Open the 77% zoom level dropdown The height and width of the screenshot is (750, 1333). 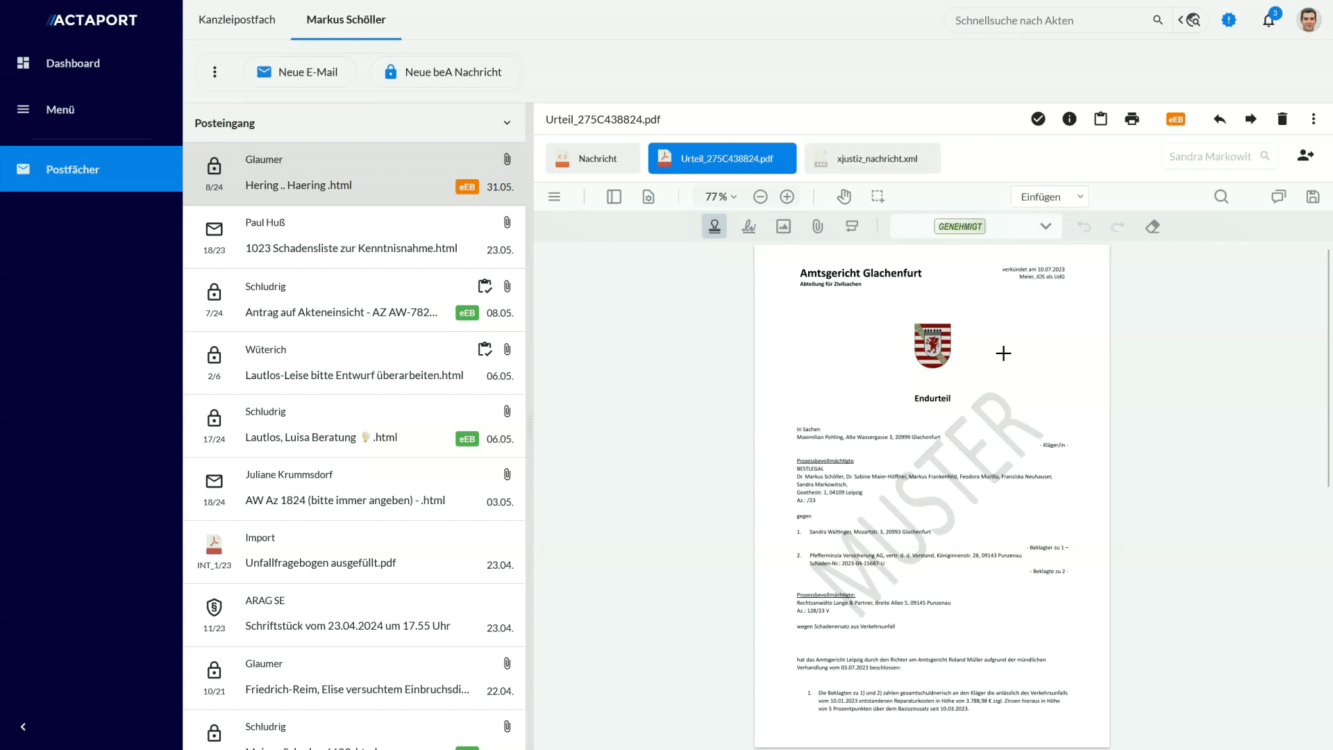(721, 197)
